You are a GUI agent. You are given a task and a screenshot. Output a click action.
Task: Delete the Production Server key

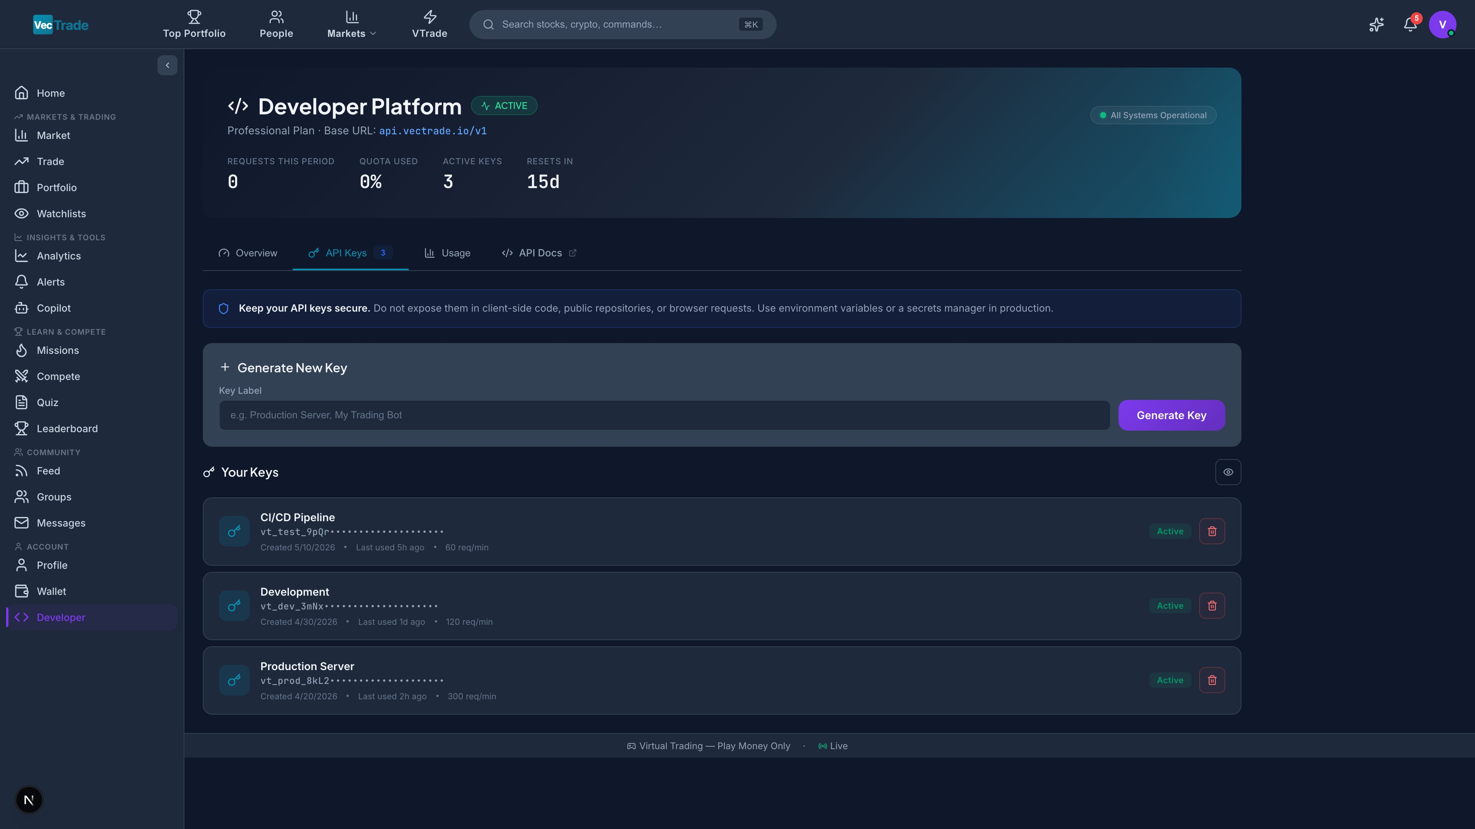(x=1212, y=680)
